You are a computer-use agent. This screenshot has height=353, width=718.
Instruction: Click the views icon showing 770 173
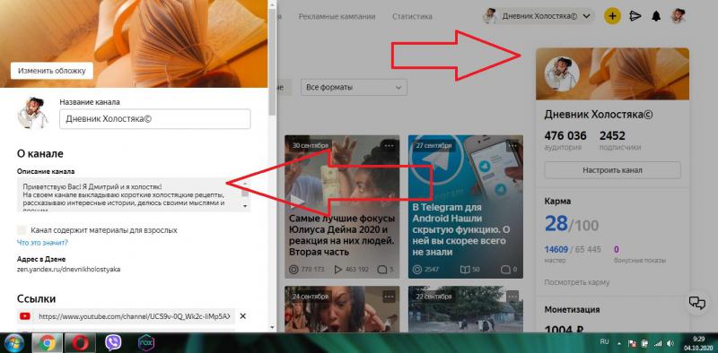coord(294,270)
